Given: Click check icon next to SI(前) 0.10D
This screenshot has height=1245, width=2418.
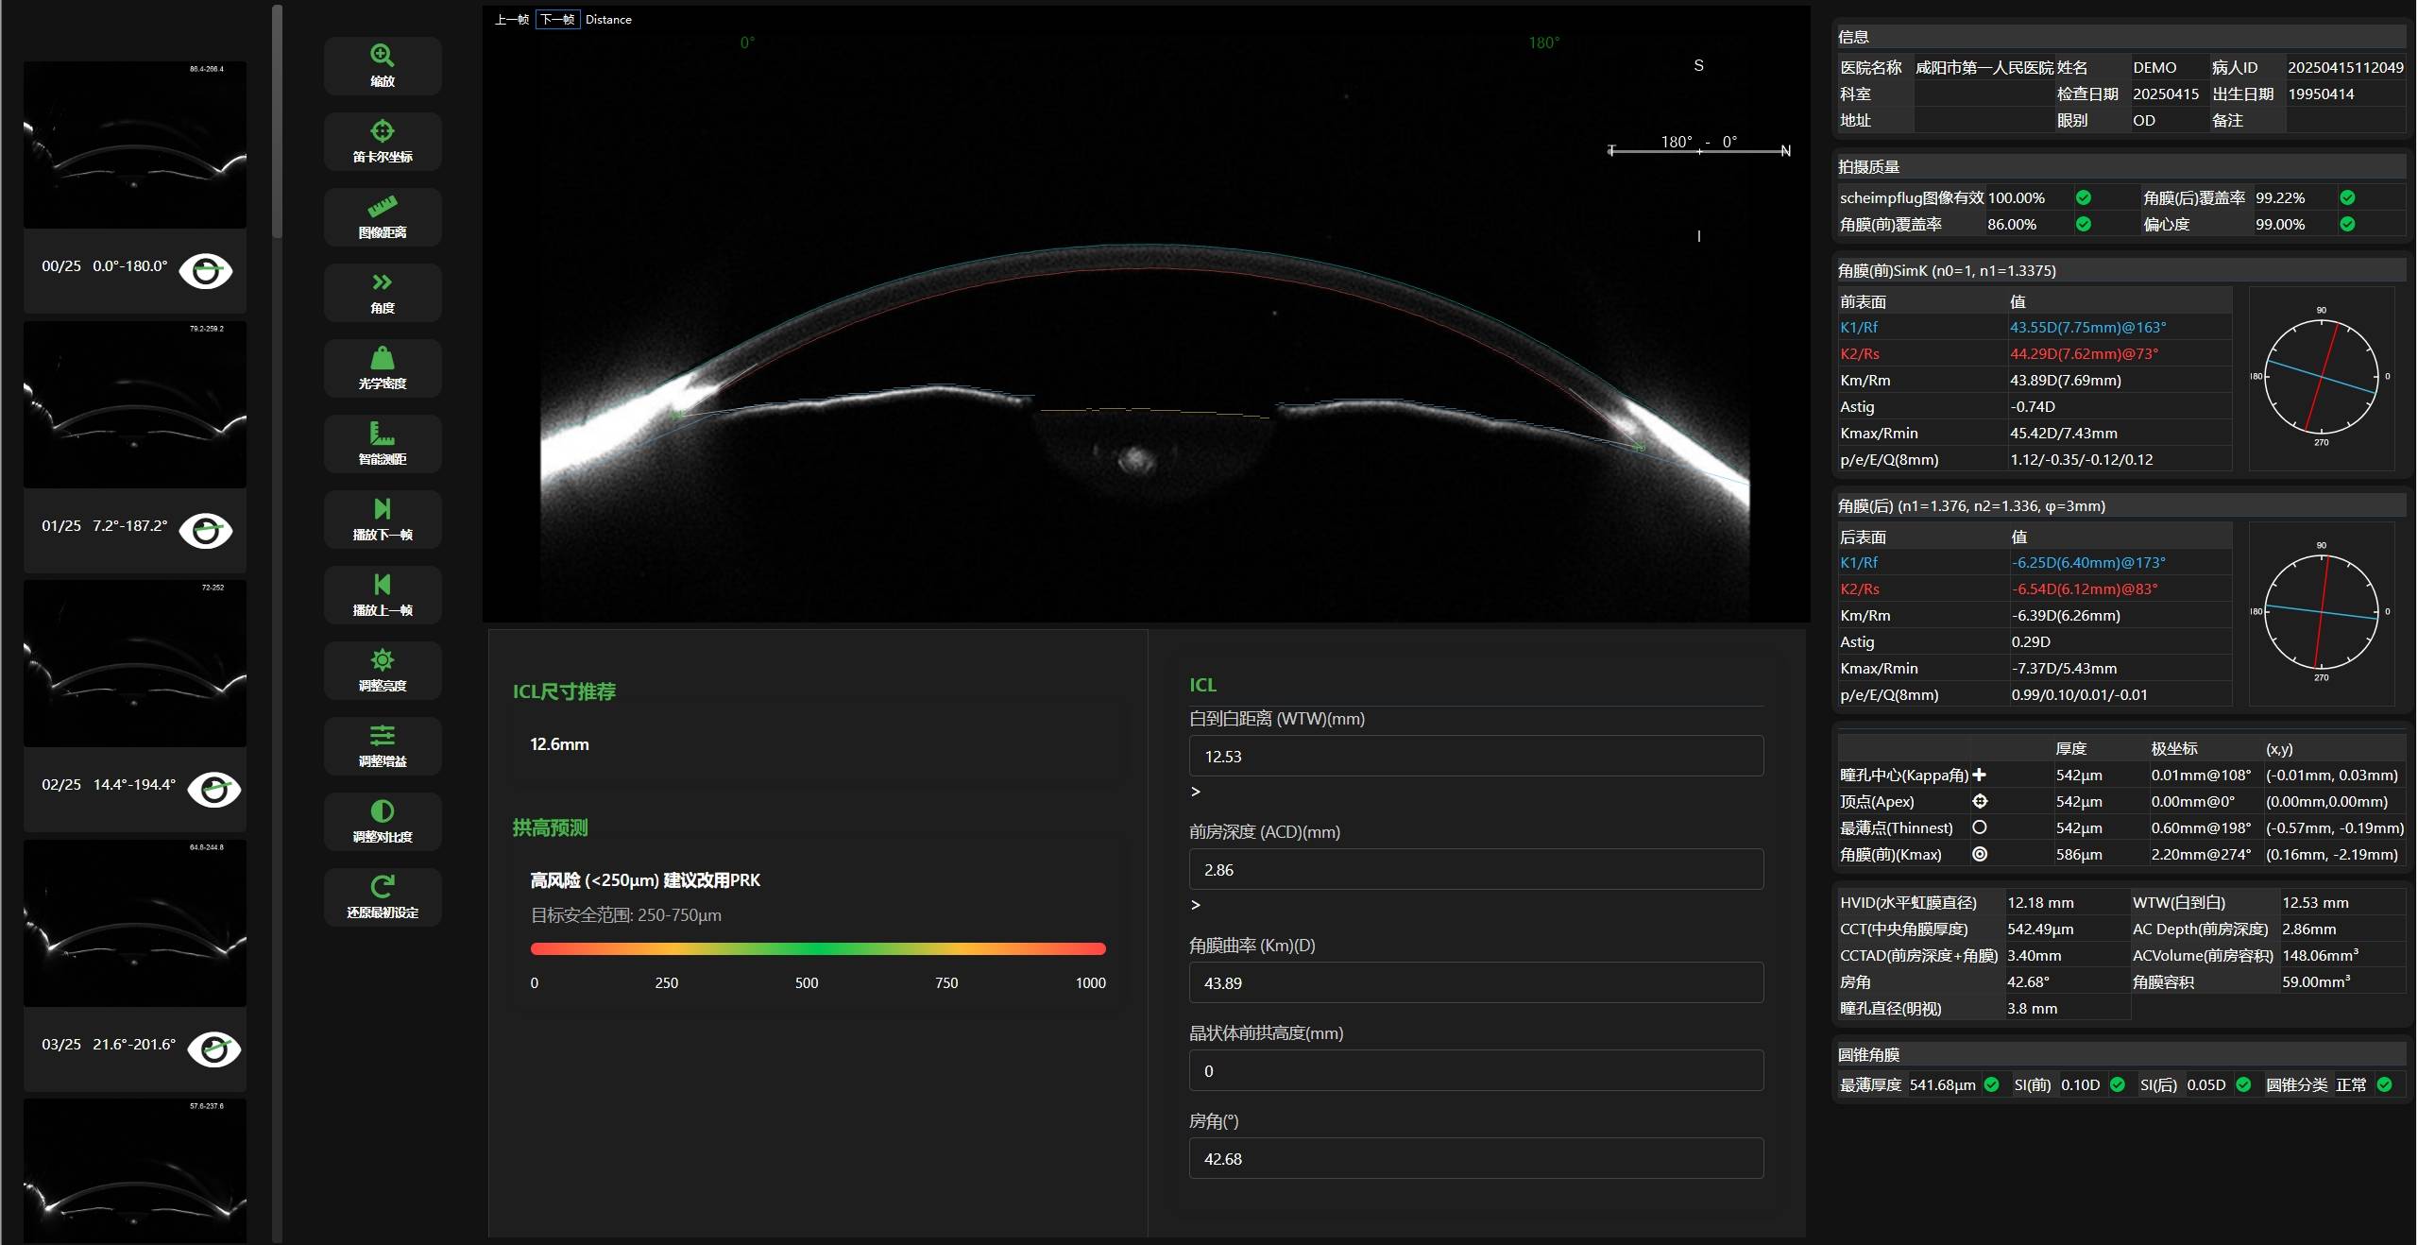Looking at the screenshot, I should 2117,1084.
